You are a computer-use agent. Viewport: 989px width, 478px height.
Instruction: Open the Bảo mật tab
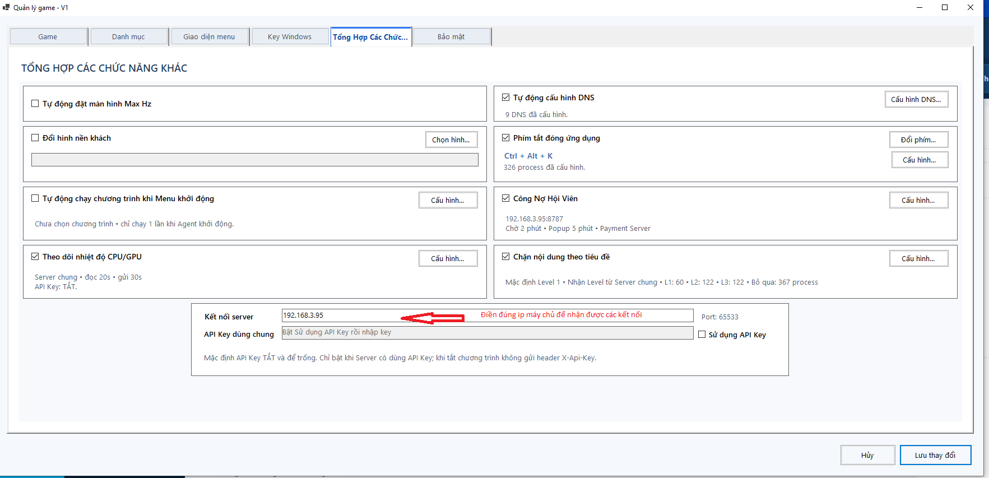(452, 37)
